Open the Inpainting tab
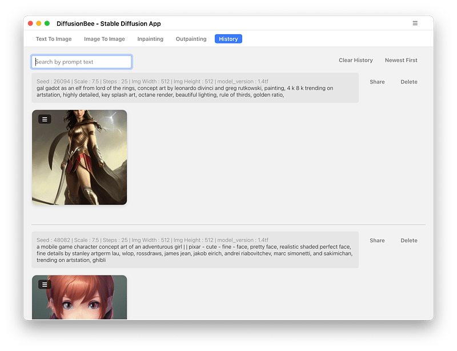The image size is (457, 351). click(150, 39)
